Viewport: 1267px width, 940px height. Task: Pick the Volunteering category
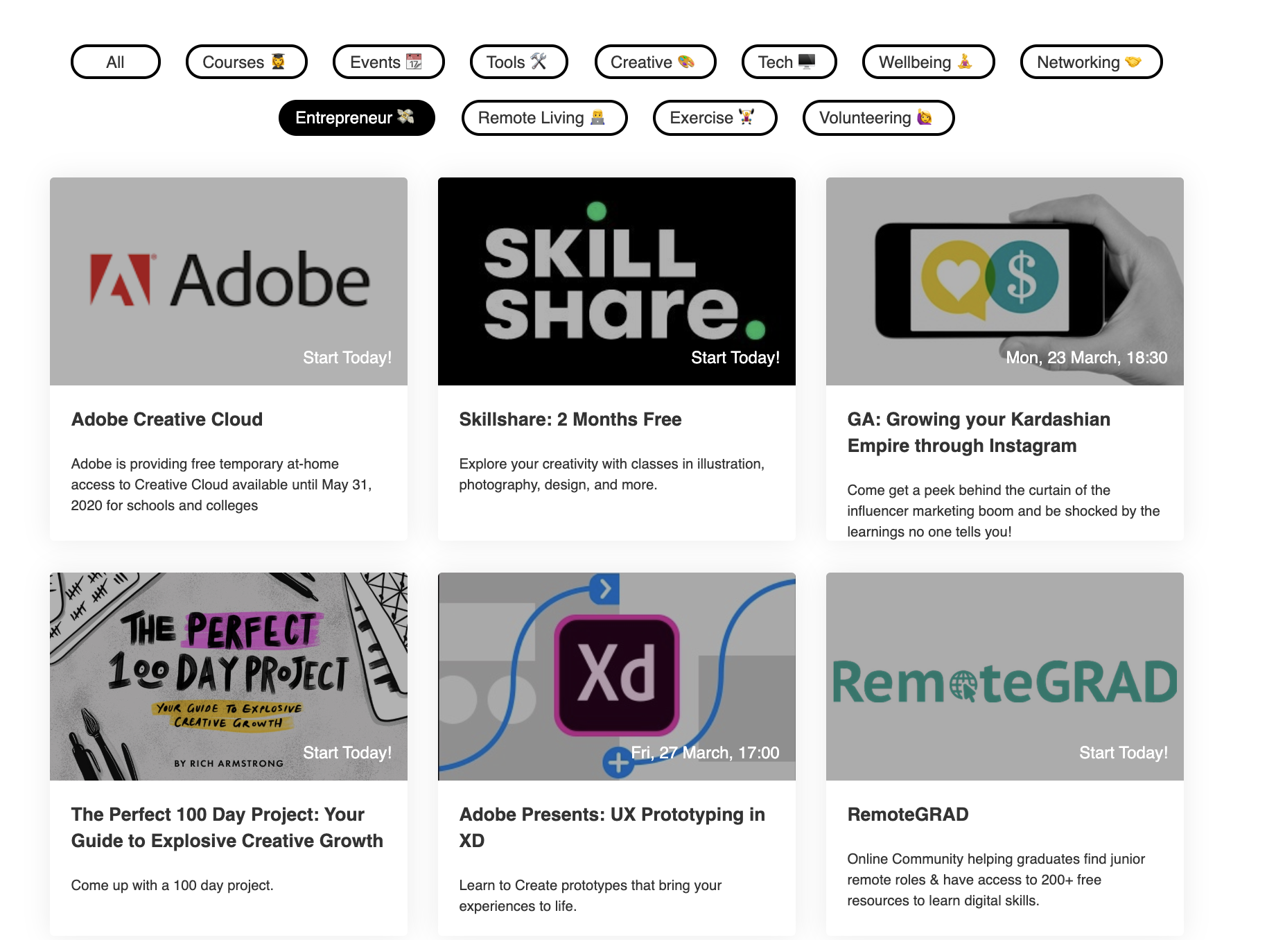point(878,118)
